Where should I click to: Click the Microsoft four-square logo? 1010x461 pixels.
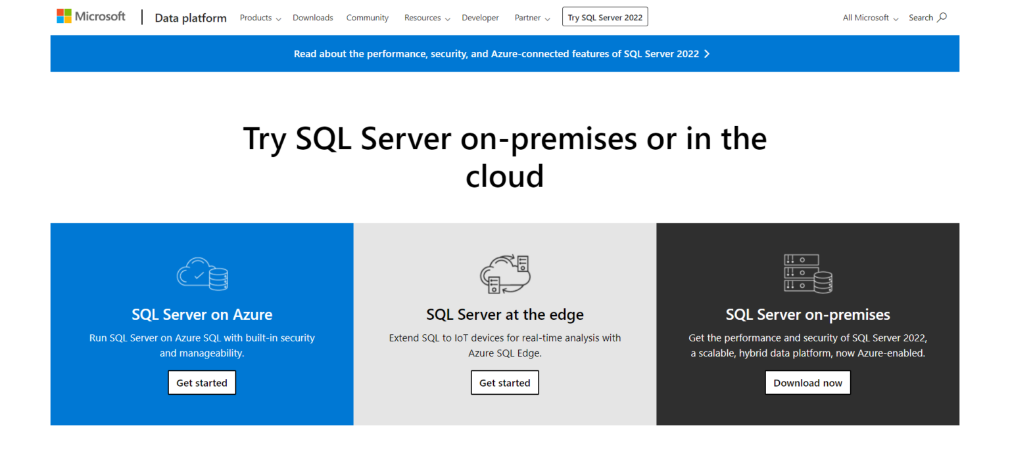coord(64,15)
